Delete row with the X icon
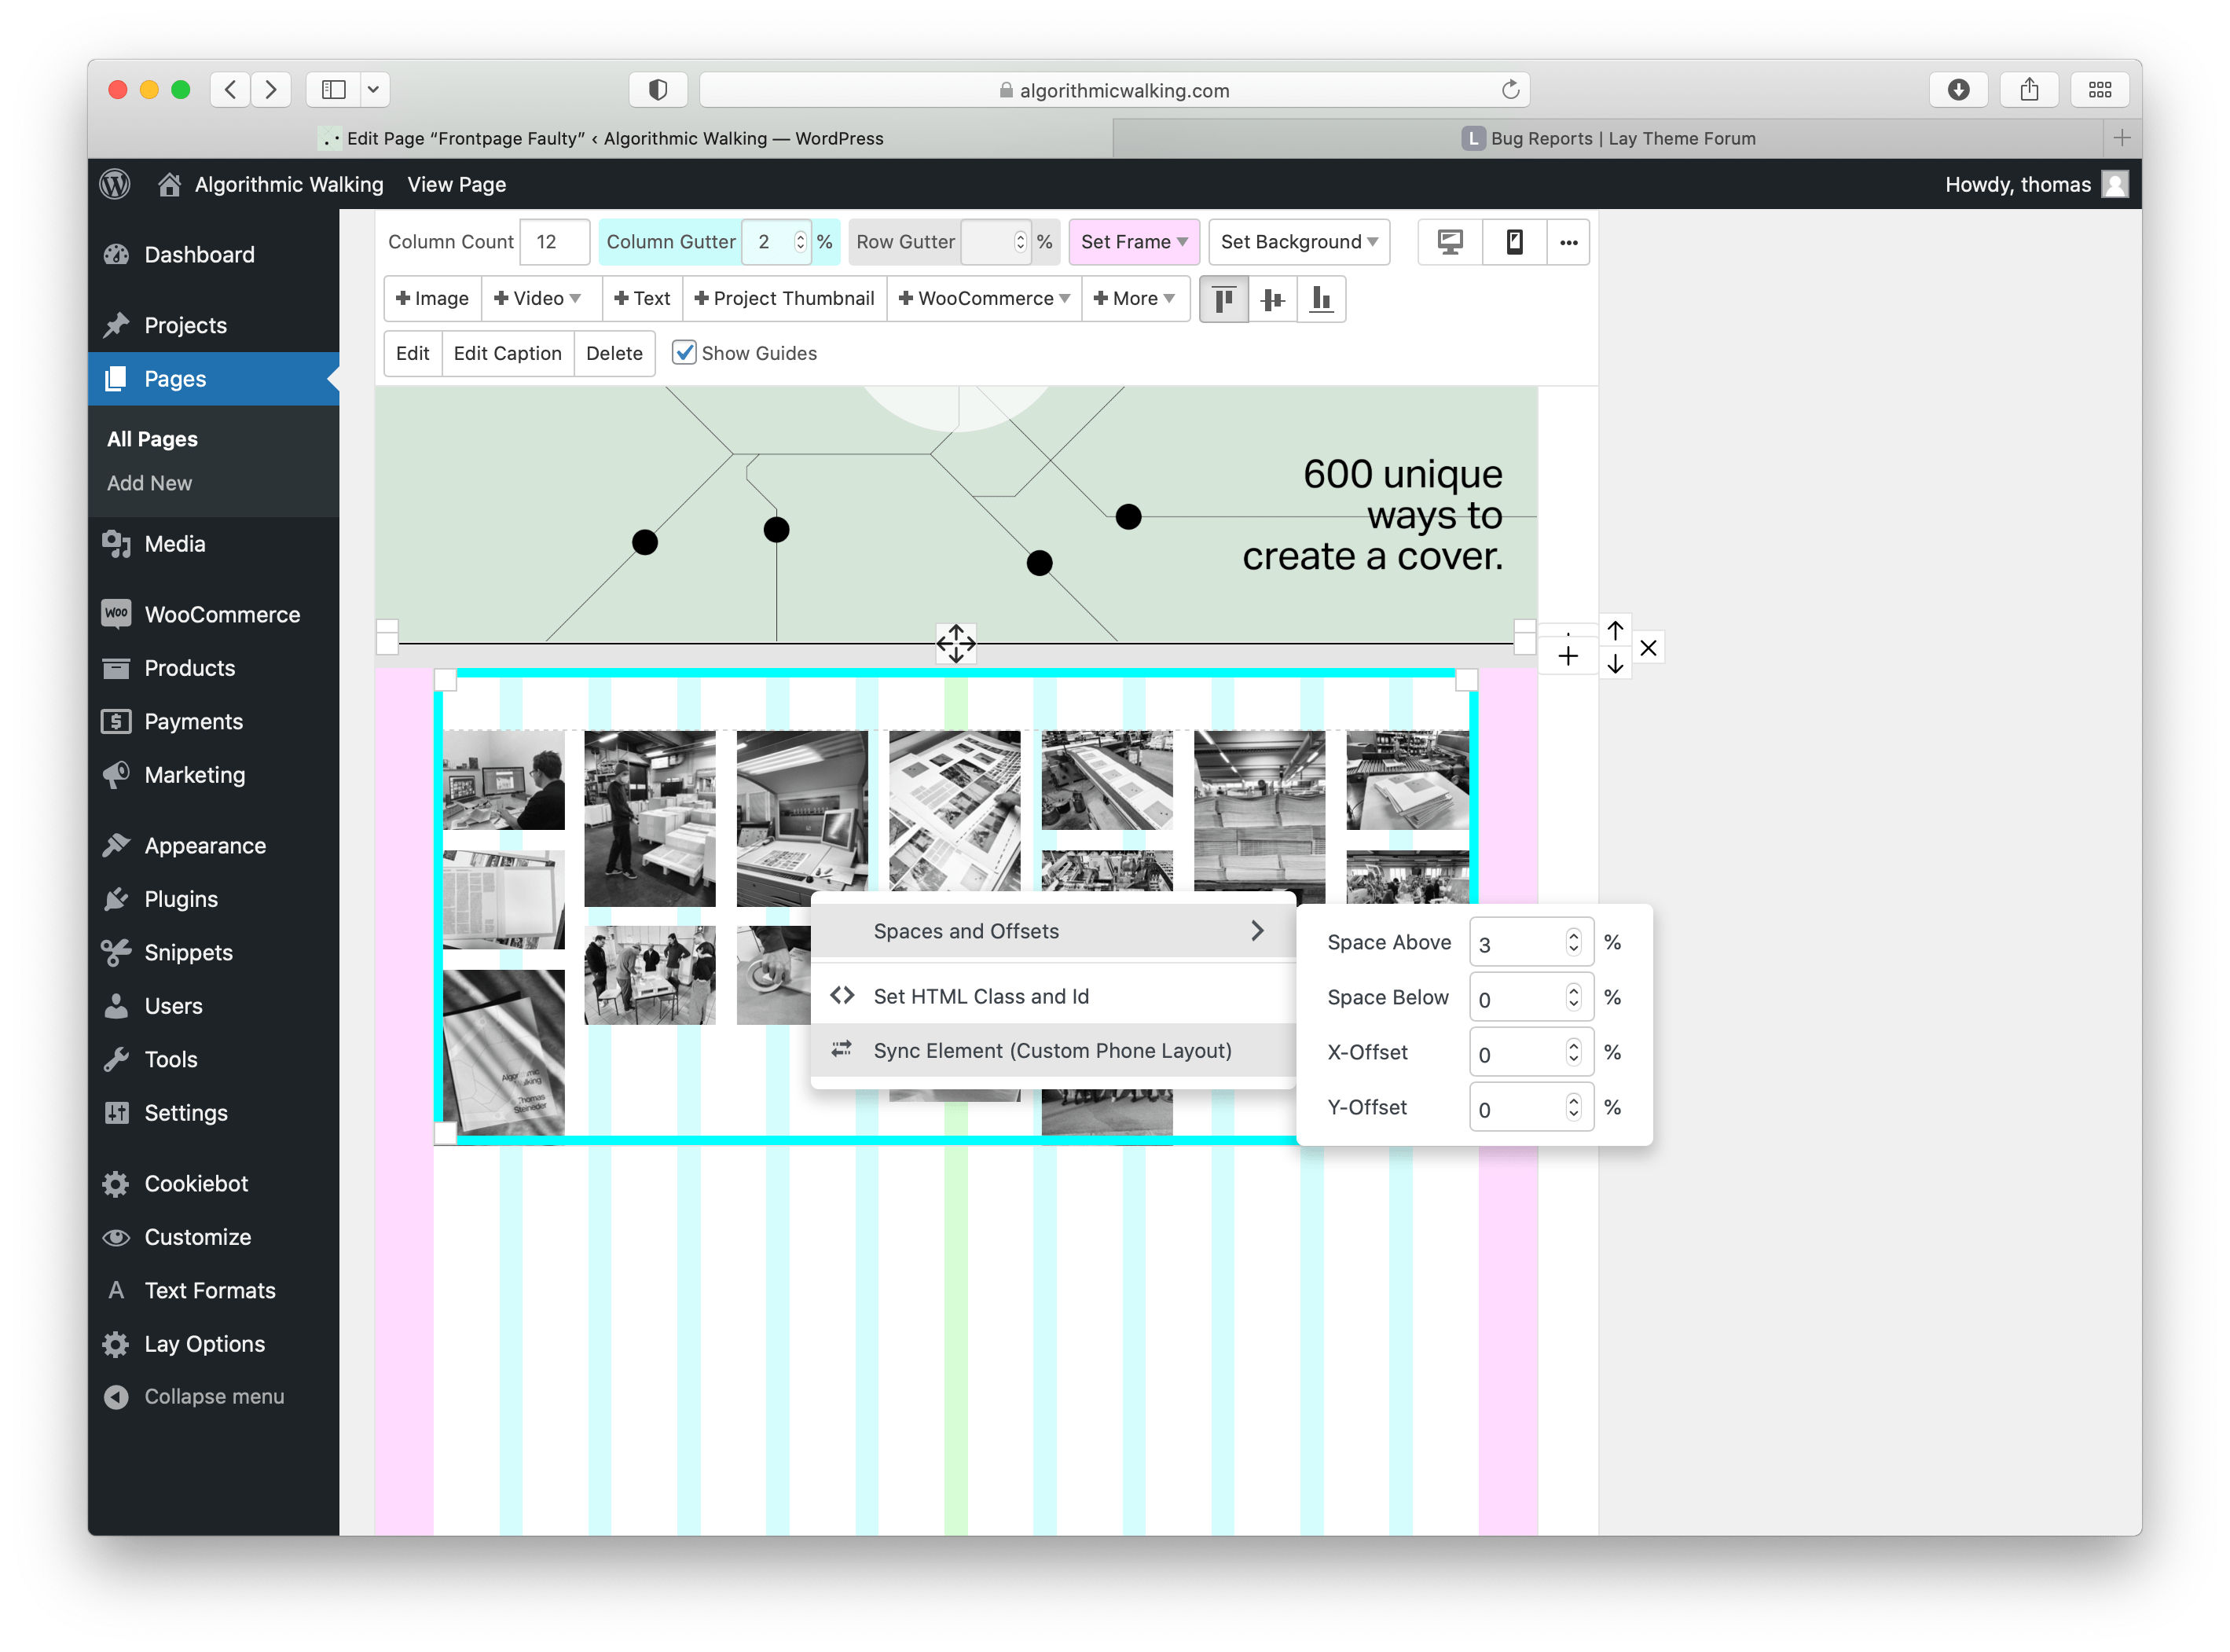This screenshot has height=1652, width=2230. (x=1649, y=648)
